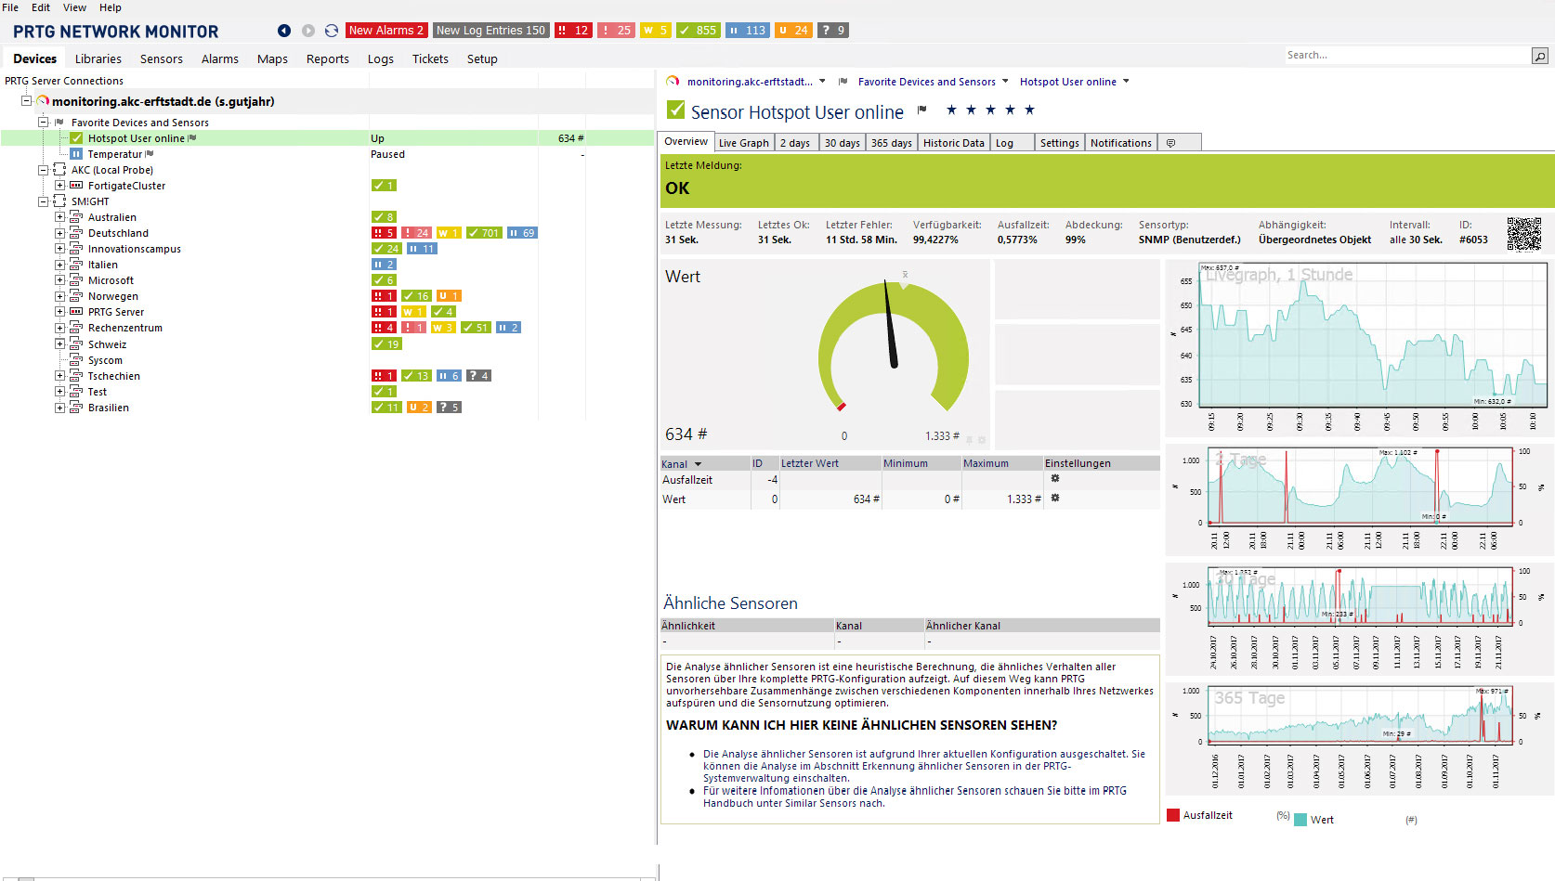
Task: Click the refresh icon in the header
Action: [331, 31]
